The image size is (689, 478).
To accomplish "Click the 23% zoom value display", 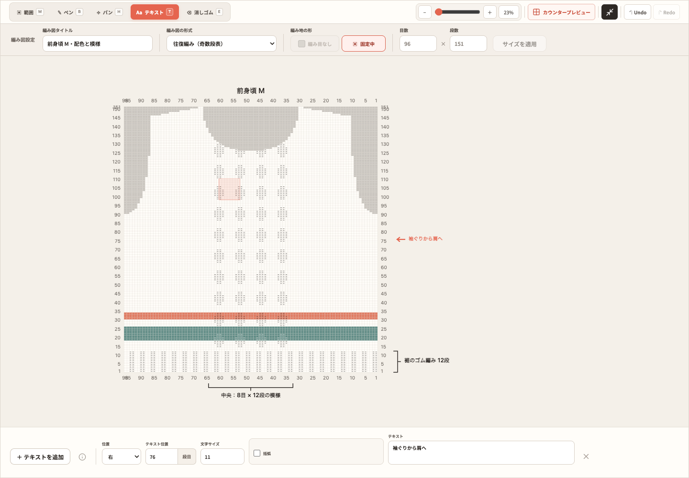I will [x=509, y=12].
